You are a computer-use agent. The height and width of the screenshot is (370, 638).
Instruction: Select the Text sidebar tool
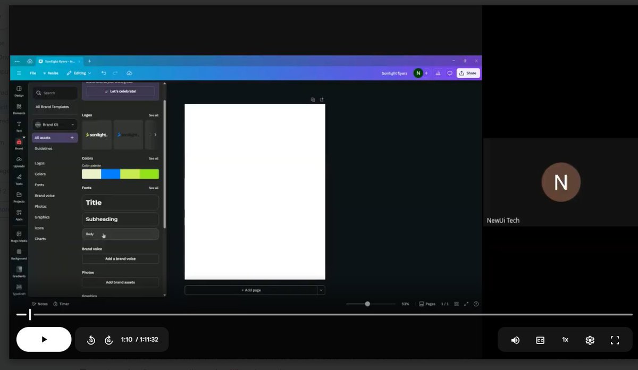[x=19, y=126]
